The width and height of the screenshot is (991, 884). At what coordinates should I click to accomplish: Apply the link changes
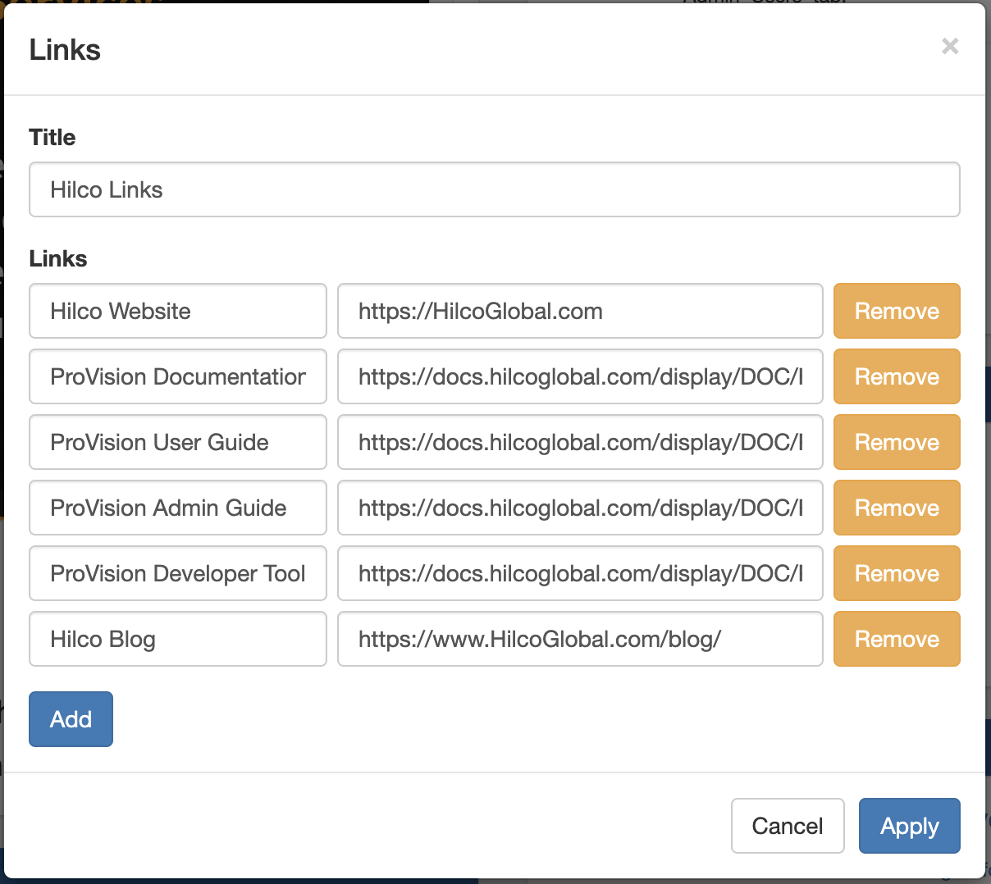(x=908, y=826)
